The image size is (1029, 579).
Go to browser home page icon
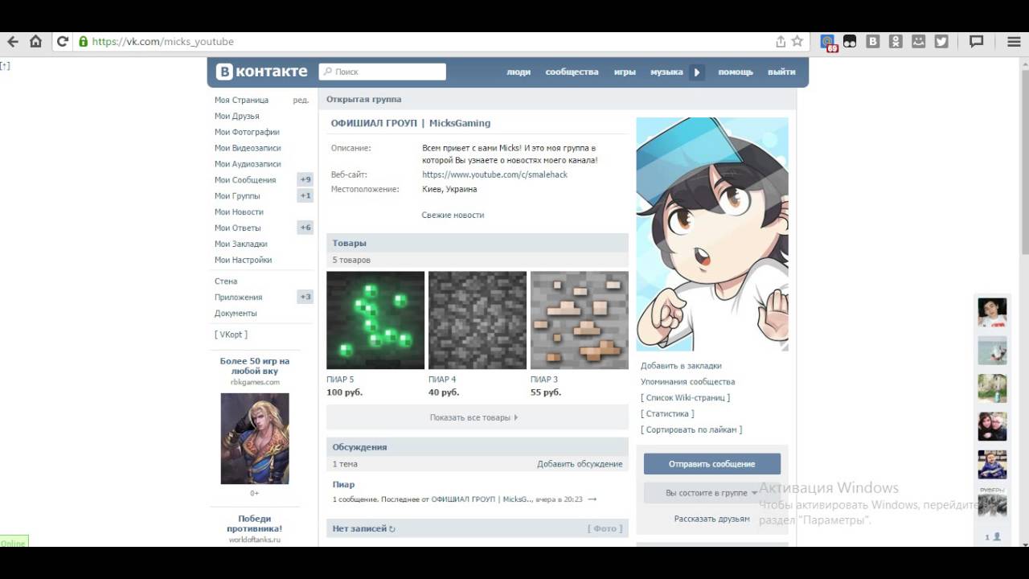[x=35, y=42]
